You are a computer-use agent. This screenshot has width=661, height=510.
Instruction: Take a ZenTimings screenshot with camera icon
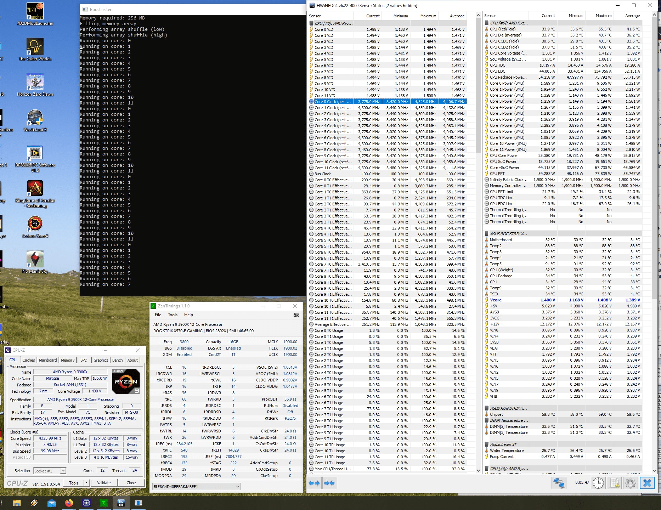tap(296, 315)
